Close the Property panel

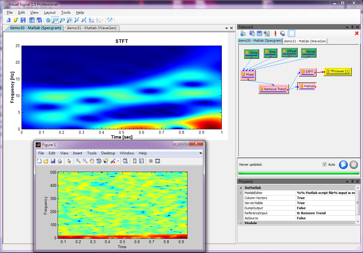pos(357,181)
